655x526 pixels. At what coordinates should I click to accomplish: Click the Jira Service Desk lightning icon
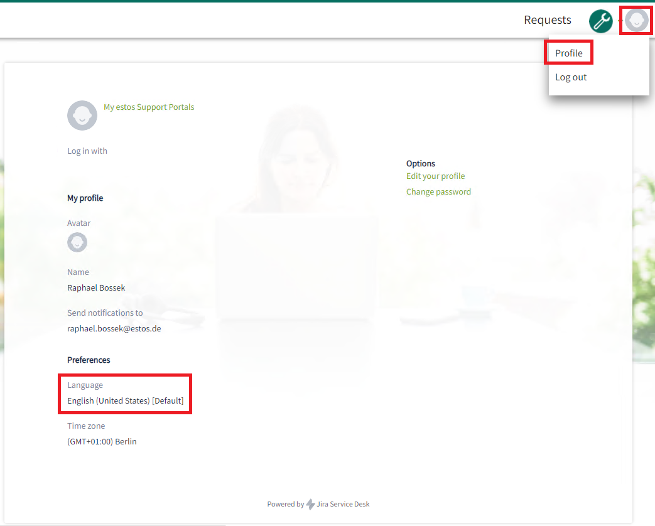click(310, 504)
